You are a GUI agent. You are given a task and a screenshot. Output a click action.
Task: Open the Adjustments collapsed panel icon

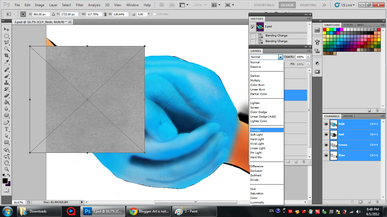pyautogui.click(x=317, y=63)
